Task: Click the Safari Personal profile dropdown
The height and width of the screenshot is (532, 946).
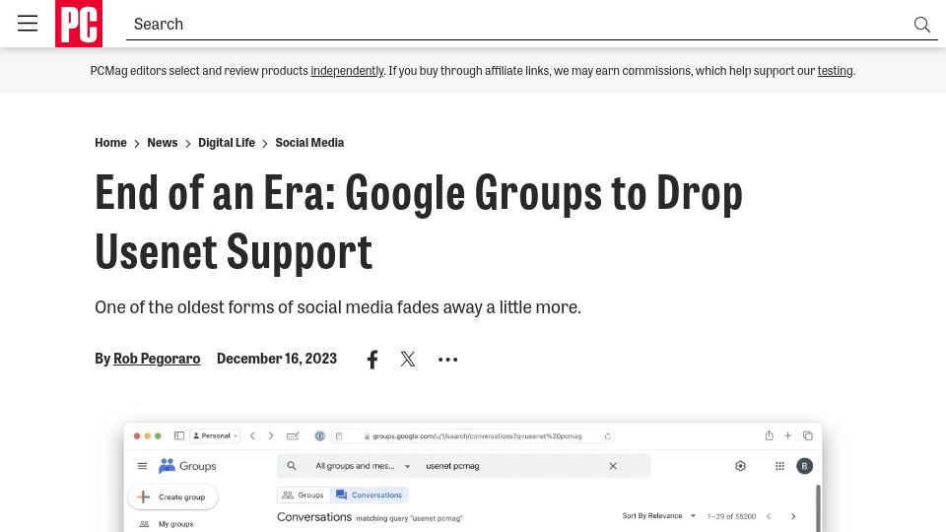Action: (215, 435)
